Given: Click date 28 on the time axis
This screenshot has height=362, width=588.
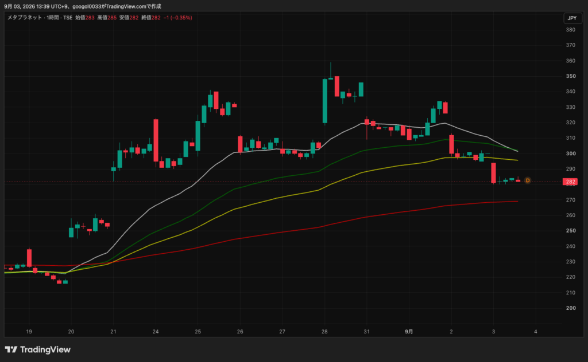Looking at the screenshot, I should (x=324, y=331).
